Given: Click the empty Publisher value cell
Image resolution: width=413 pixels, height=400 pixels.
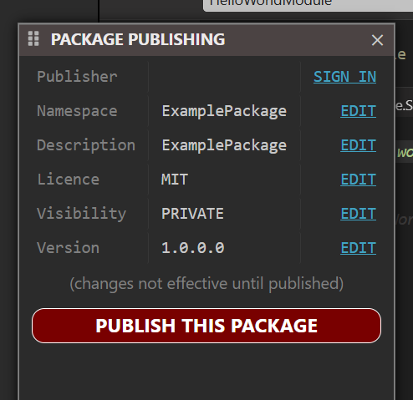Looking at the screenshot, I should point(224,77).
